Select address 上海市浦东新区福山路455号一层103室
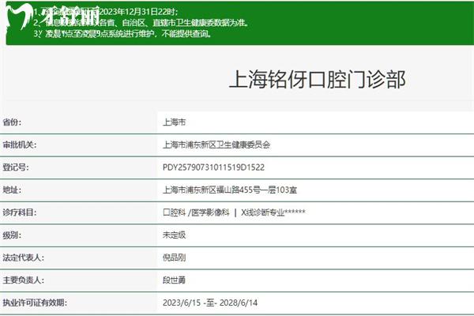The image size is (474, 316). (230, 190)
